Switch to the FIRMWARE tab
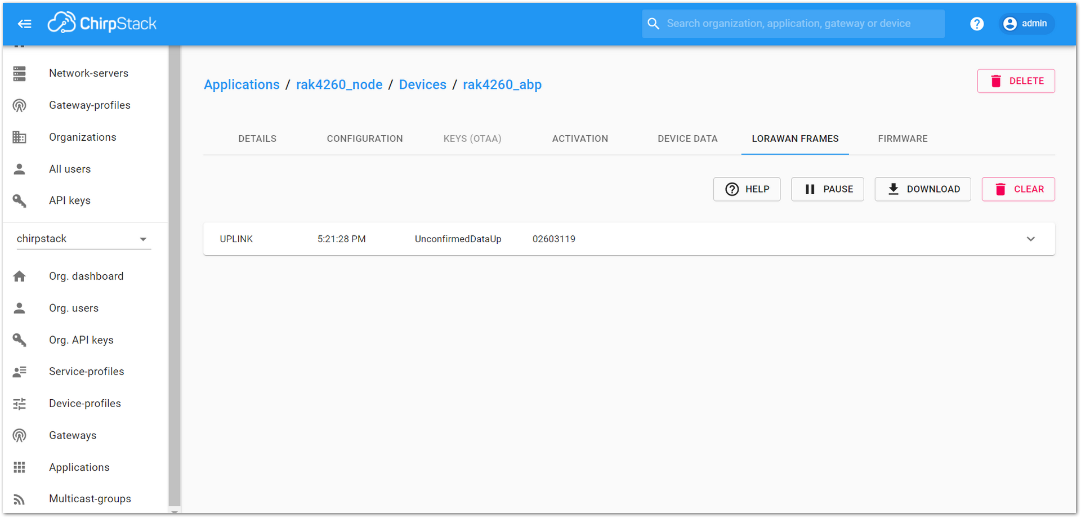1081x518 pixels. point(903,139)
